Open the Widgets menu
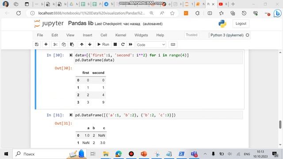The image size is (283, 159). click(141, 35)
